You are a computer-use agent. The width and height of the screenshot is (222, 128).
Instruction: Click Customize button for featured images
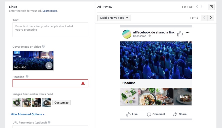point(61,103)
